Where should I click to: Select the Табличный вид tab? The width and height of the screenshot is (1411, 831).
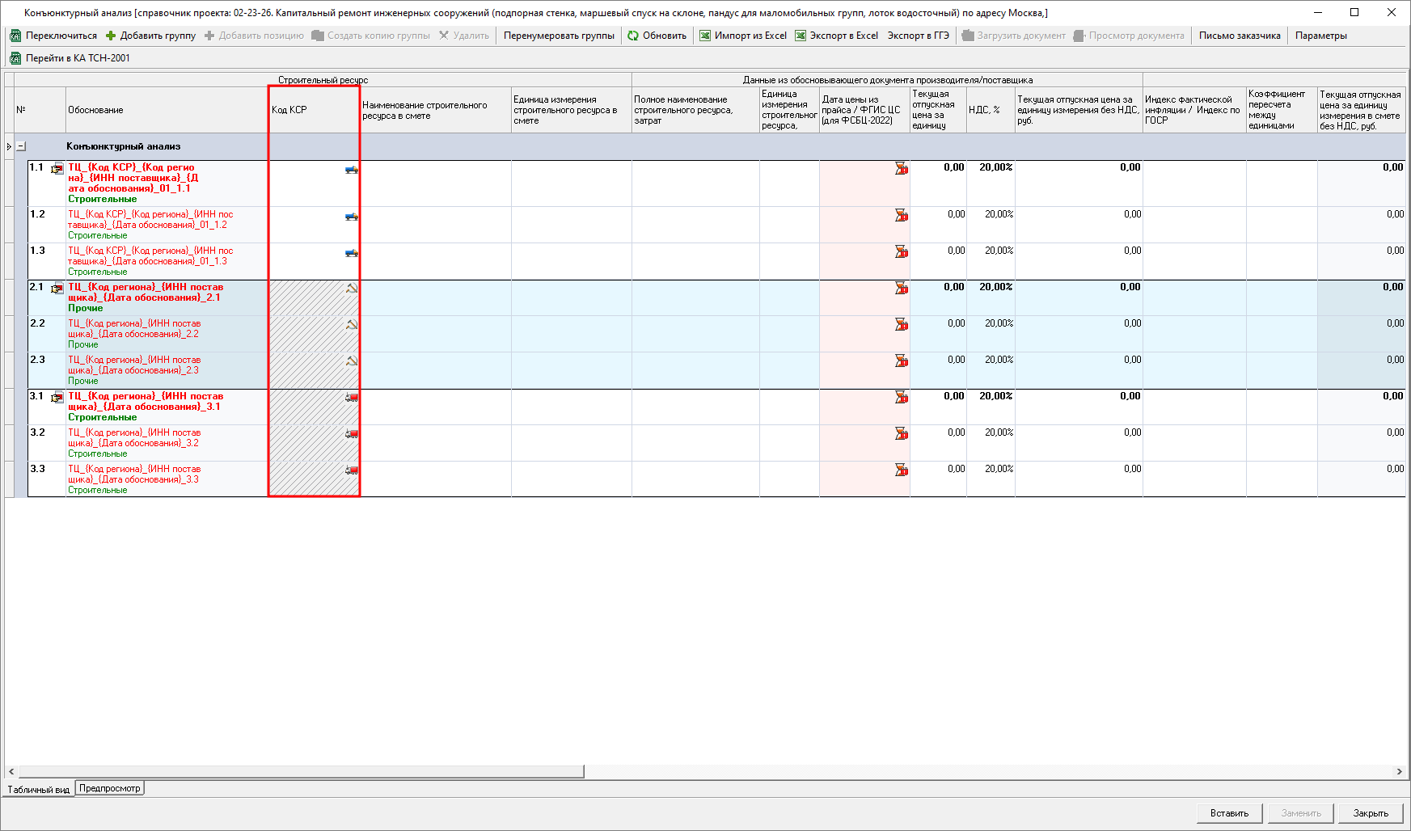(x=39, y=790)
